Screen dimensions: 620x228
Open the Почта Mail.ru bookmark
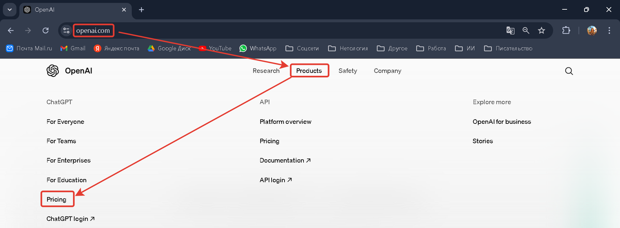pyautogui.click(x=29, y=48)
